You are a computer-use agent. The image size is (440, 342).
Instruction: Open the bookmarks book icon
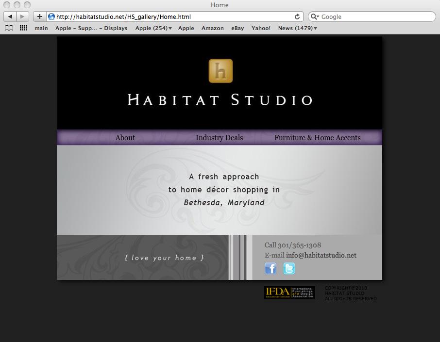click(x=9, y=28)
